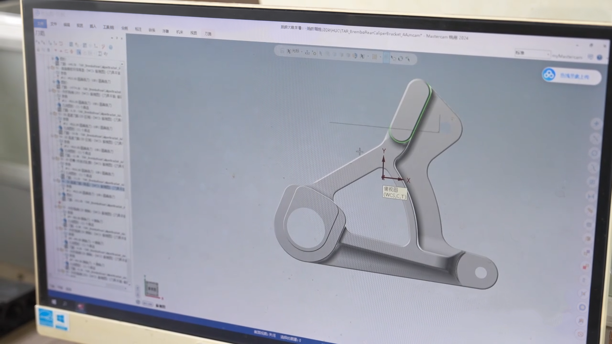Click the point snap circle icon
Image resolution: width=612 pixels, height=344 pixels.
[x=314, y=53]
